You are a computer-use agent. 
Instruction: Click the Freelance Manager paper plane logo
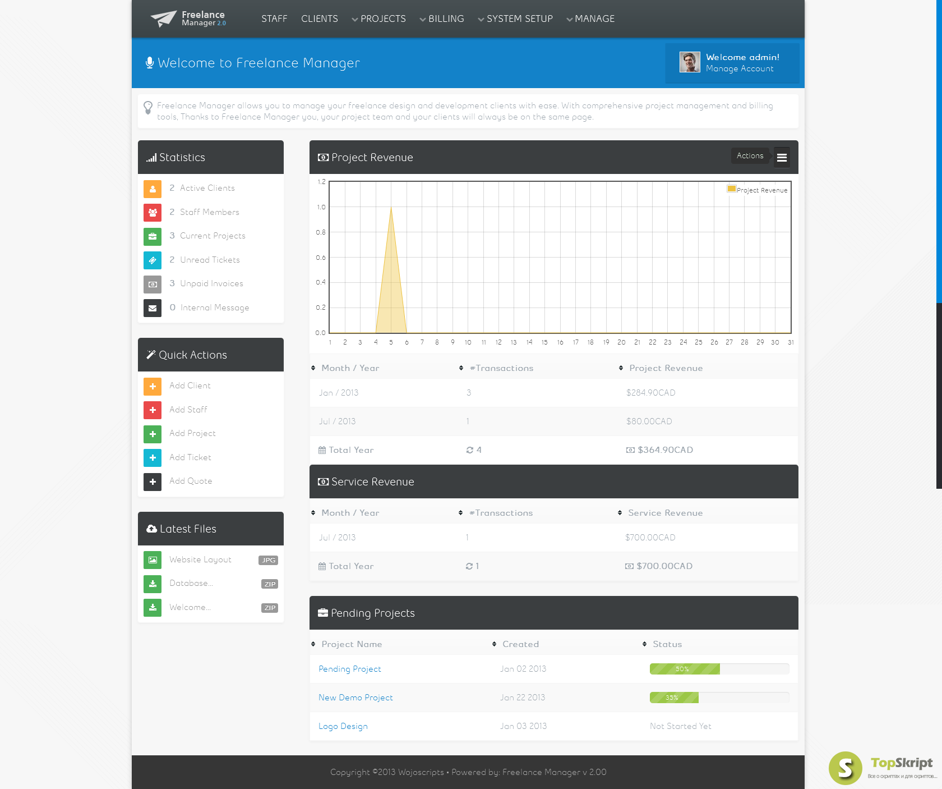click(164, 19)
